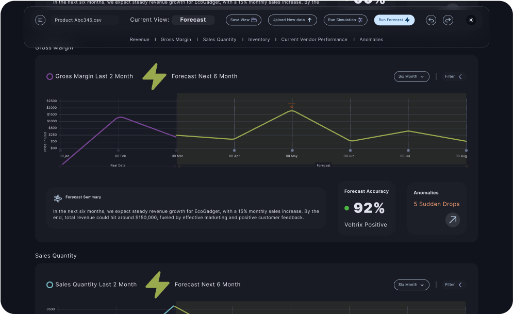Open Current Vendor Performance tab
The height and width of the screenshot is (314, 513).
(x=314, y=39)
